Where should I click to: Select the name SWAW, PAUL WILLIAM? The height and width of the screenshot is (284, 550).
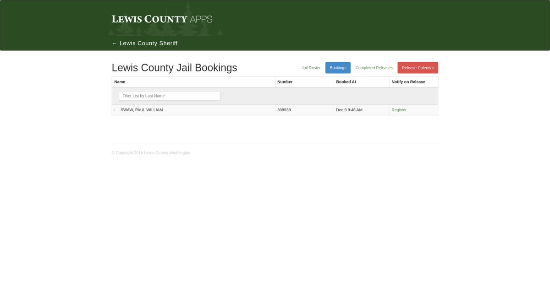click(142, 110)
